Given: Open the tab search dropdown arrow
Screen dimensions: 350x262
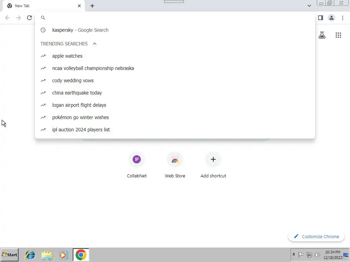Looking at the screenshot, I should (x=309, y=6).
